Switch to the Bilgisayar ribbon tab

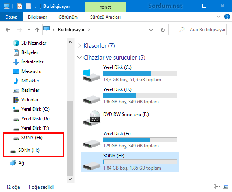38,17
